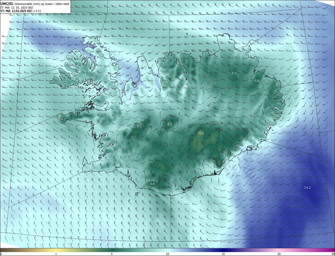Click the IT: Mið. 12. 03. 2025 00Z line
This screenshot has width=335, height=256.
(17, 7)
